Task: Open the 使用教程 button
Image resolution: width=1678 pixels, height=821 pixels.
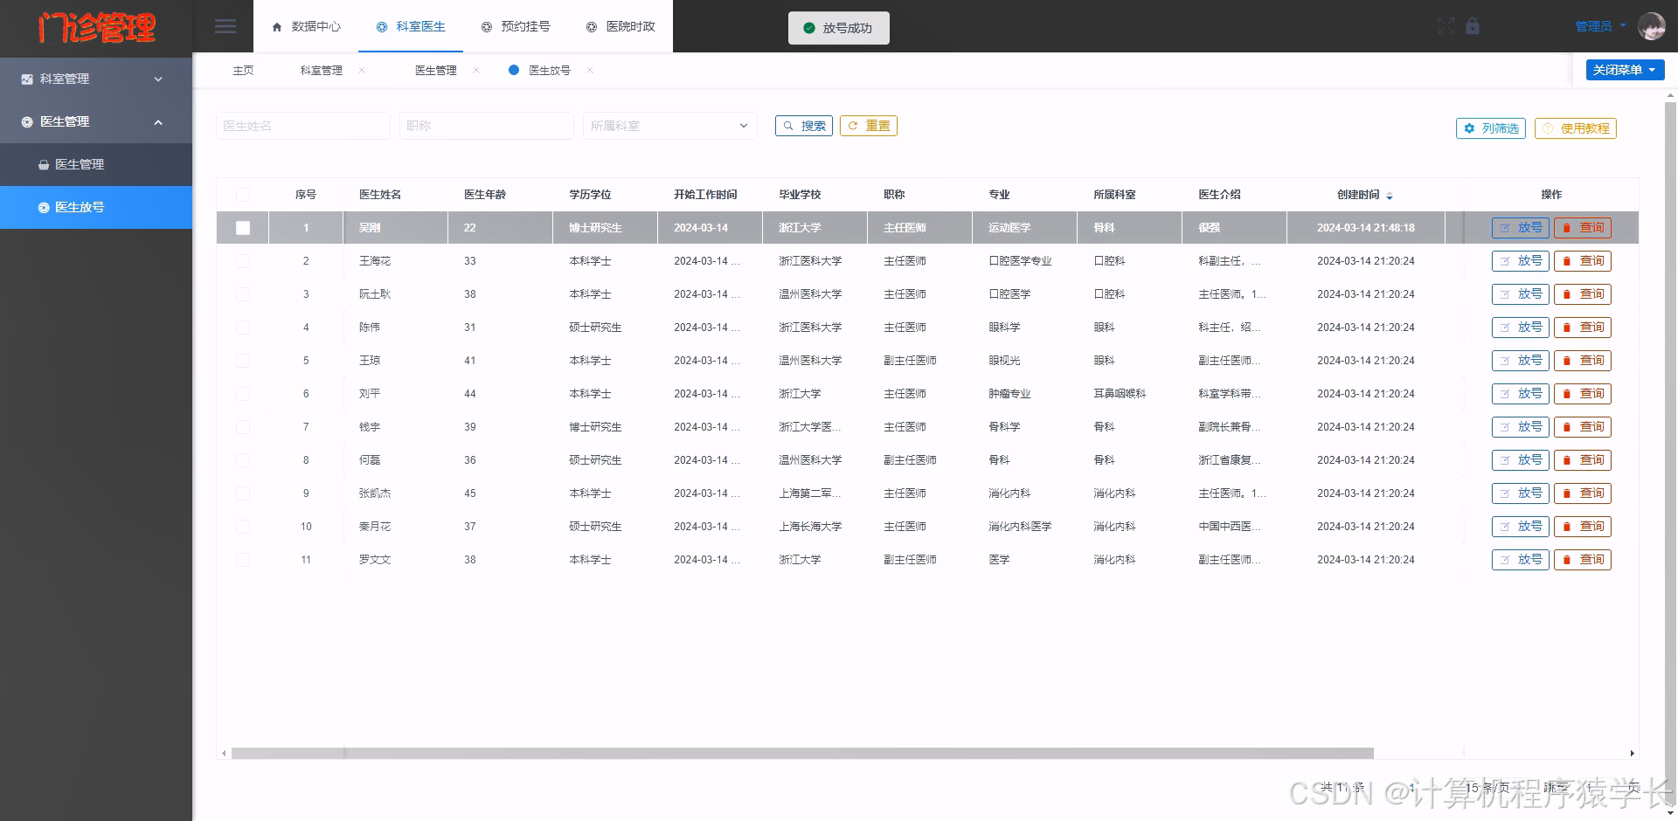Action: click(x=1576, y=128)
